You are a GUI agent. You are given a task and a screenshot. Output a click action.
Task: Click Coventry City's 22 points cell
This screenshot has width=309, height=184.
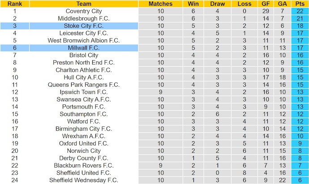coord(298,11)
